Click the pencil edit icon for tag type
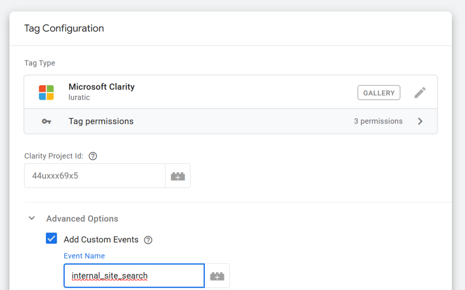Screen dimensions: 465x290 click(x=420, y=93)
